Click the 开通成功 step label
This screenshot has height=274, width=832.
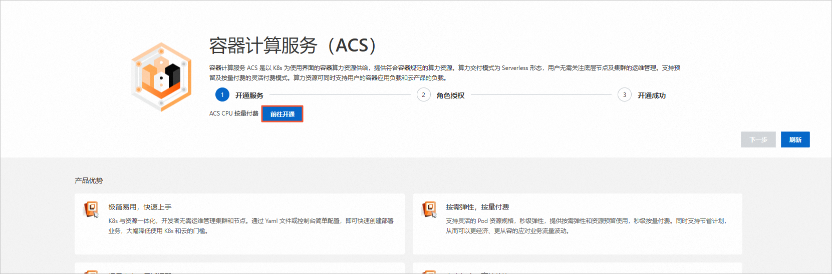click(651, 95)
